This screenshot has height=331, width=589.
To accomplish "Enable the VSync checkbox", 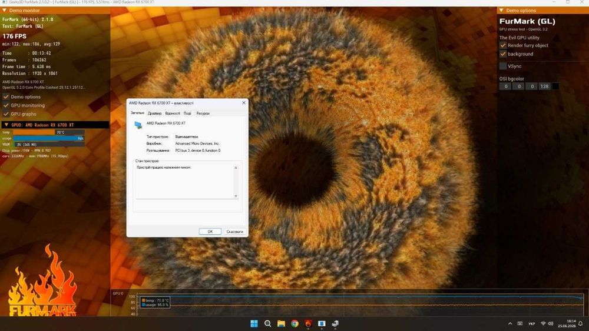I will click(502, 66).
